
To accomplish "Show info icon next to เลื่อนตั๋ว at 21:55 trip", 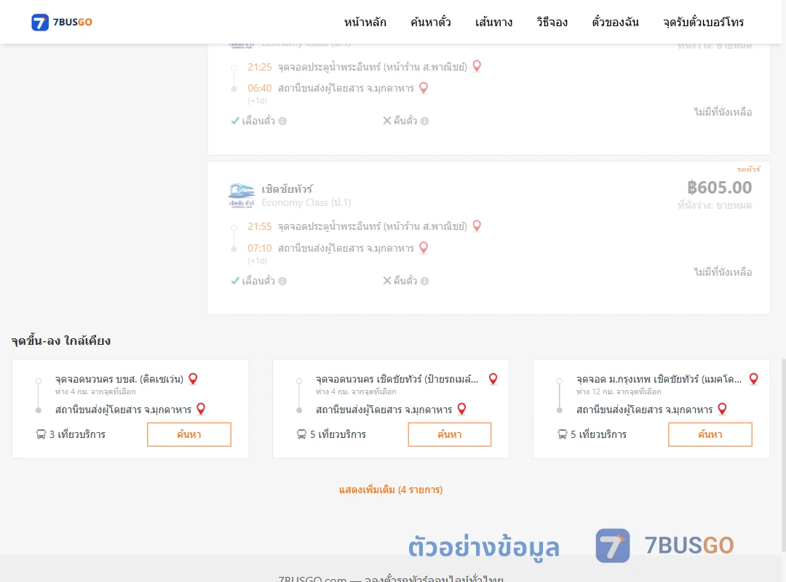I will point(282,282).
